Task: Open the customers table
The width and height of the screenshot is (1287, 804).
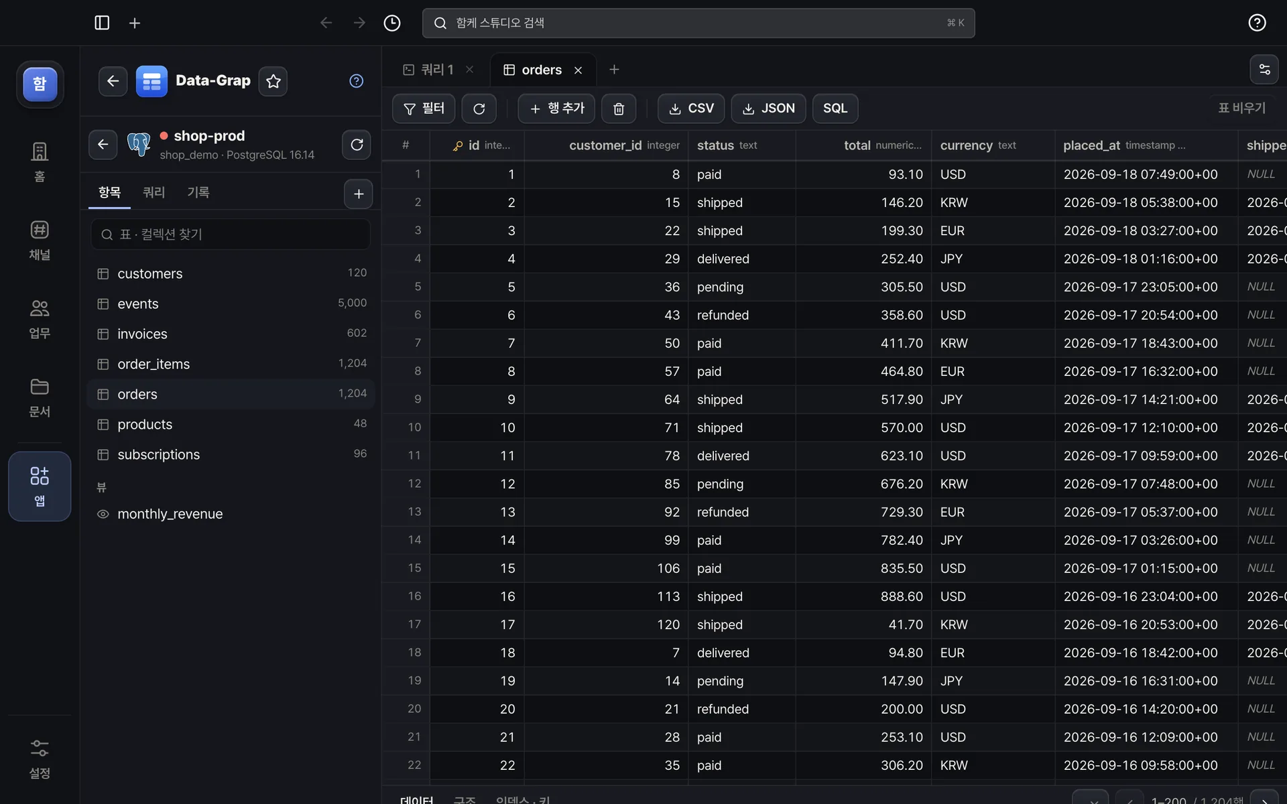Action: coord(231,273)
